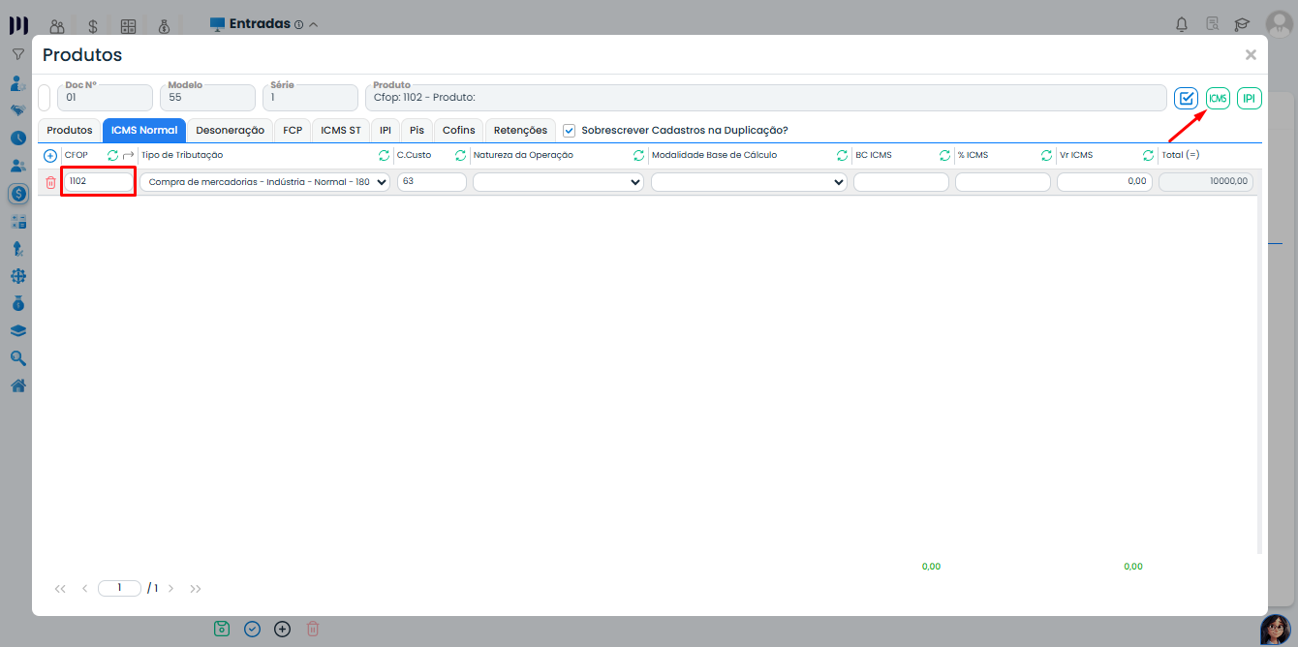The width and height of the screenshot is (1298, 647).
Task: Expand the Natureza da Operação dropdown
Action: [x=558, y=182]
